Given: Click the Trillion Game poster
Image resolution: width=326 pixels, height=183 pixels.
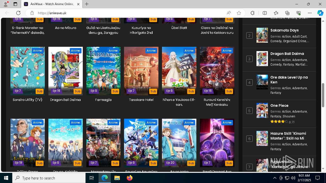Looking at the screenshot, I should [x=28, y=143].
